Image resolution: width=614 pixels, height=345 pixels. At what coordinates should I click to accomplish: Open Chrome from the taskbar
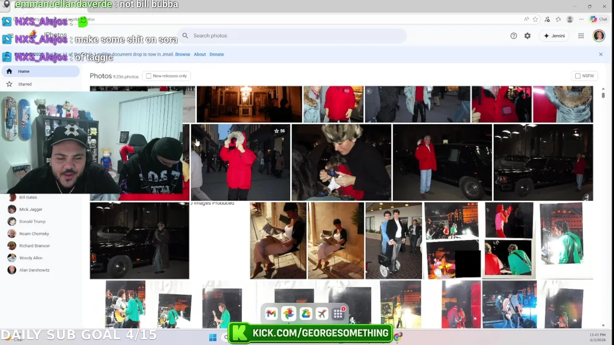coord(398,337)
